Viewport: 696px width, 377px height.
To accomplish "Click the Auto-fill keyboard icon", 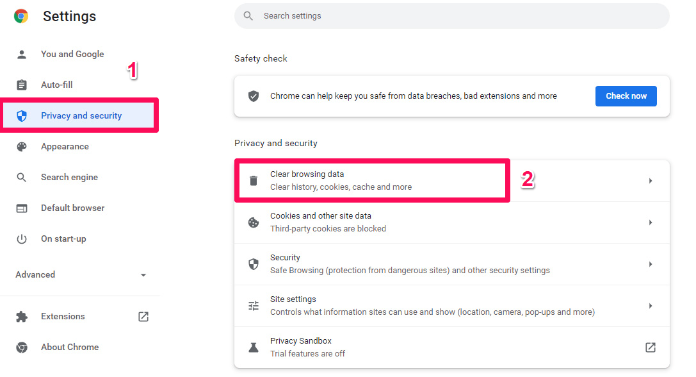I will [22, 85].
